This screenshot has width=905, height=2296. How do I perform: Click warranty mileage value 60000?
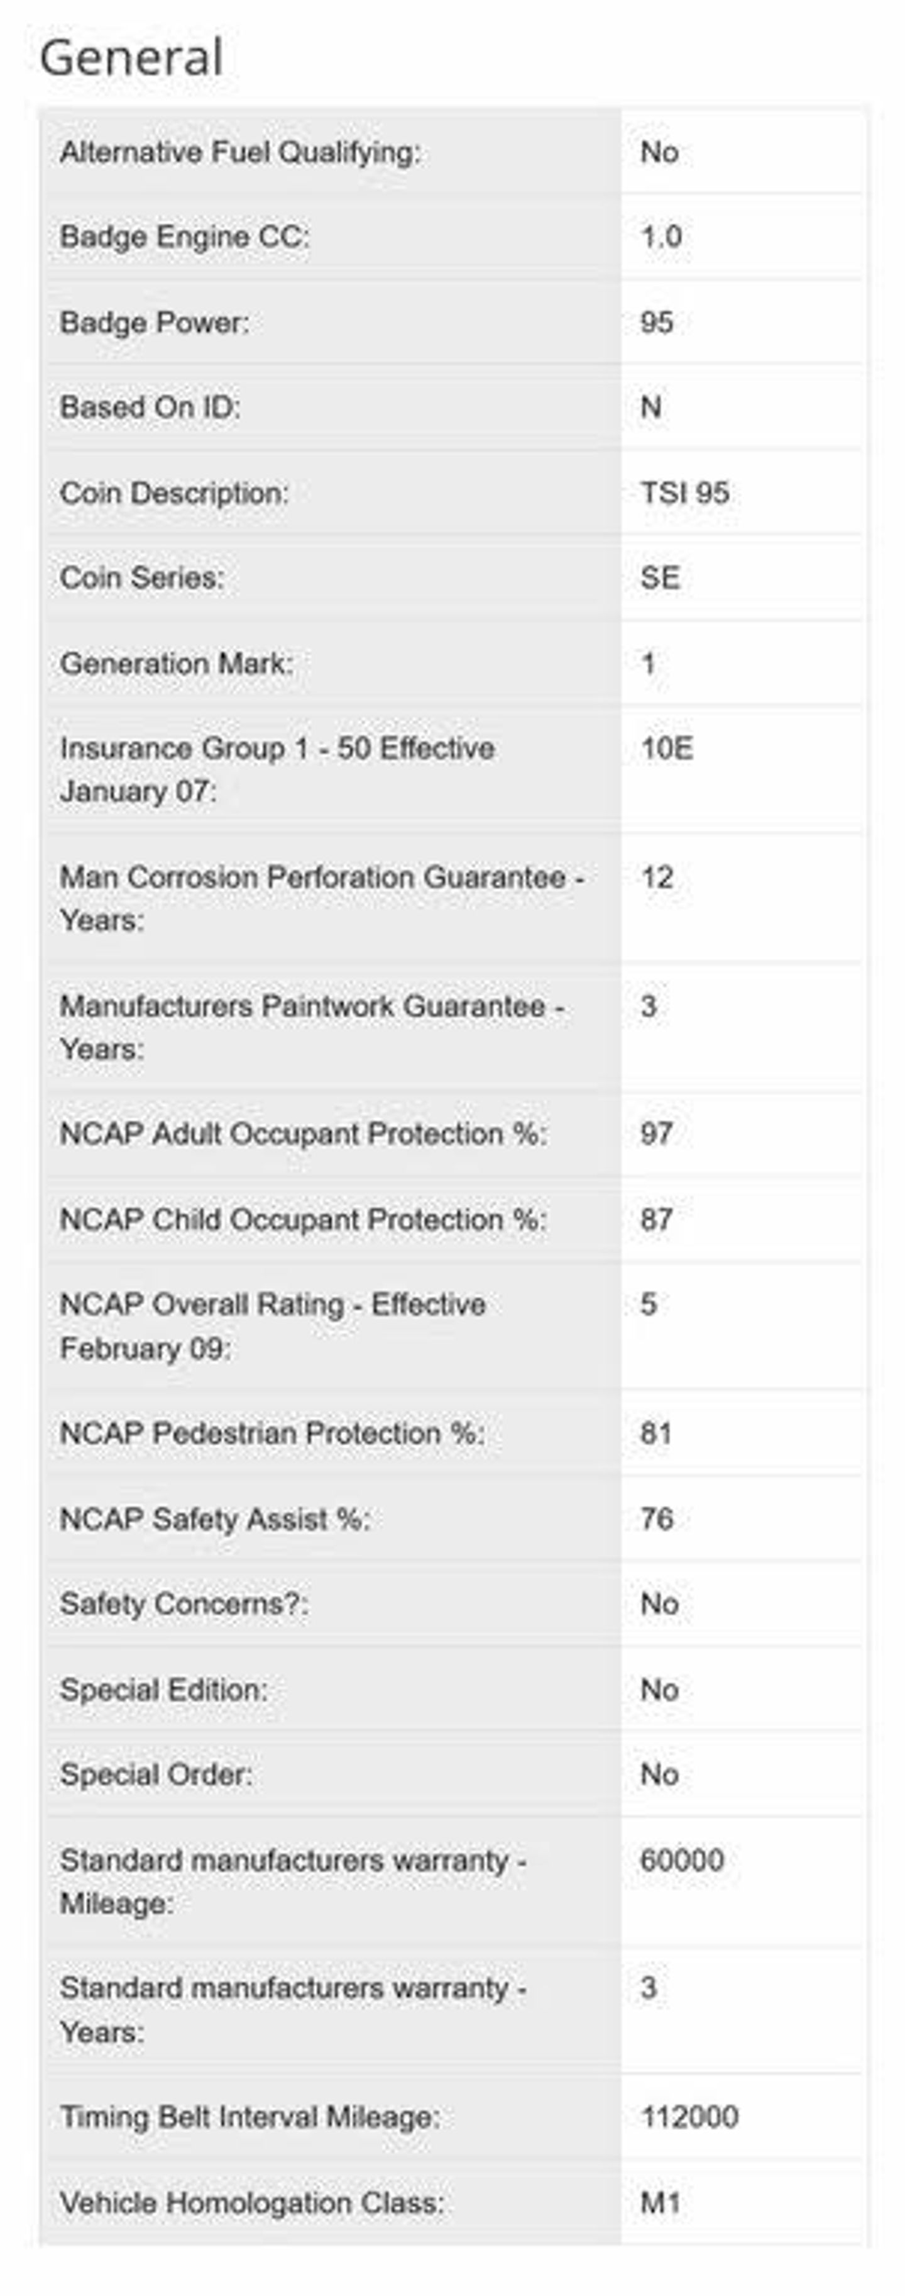pos(681,1860)
